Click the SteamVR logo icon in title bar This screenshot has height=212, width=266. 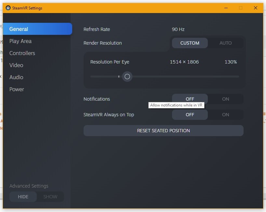coord(8,8)
